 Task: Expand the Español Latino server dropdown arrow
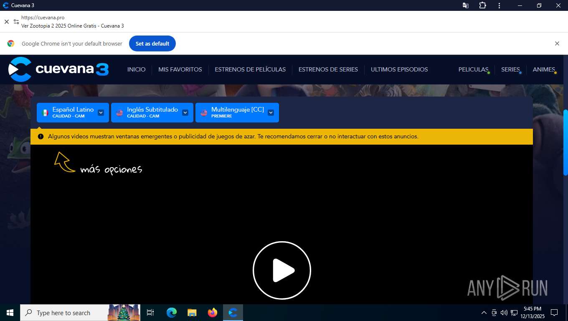point(101,112)
